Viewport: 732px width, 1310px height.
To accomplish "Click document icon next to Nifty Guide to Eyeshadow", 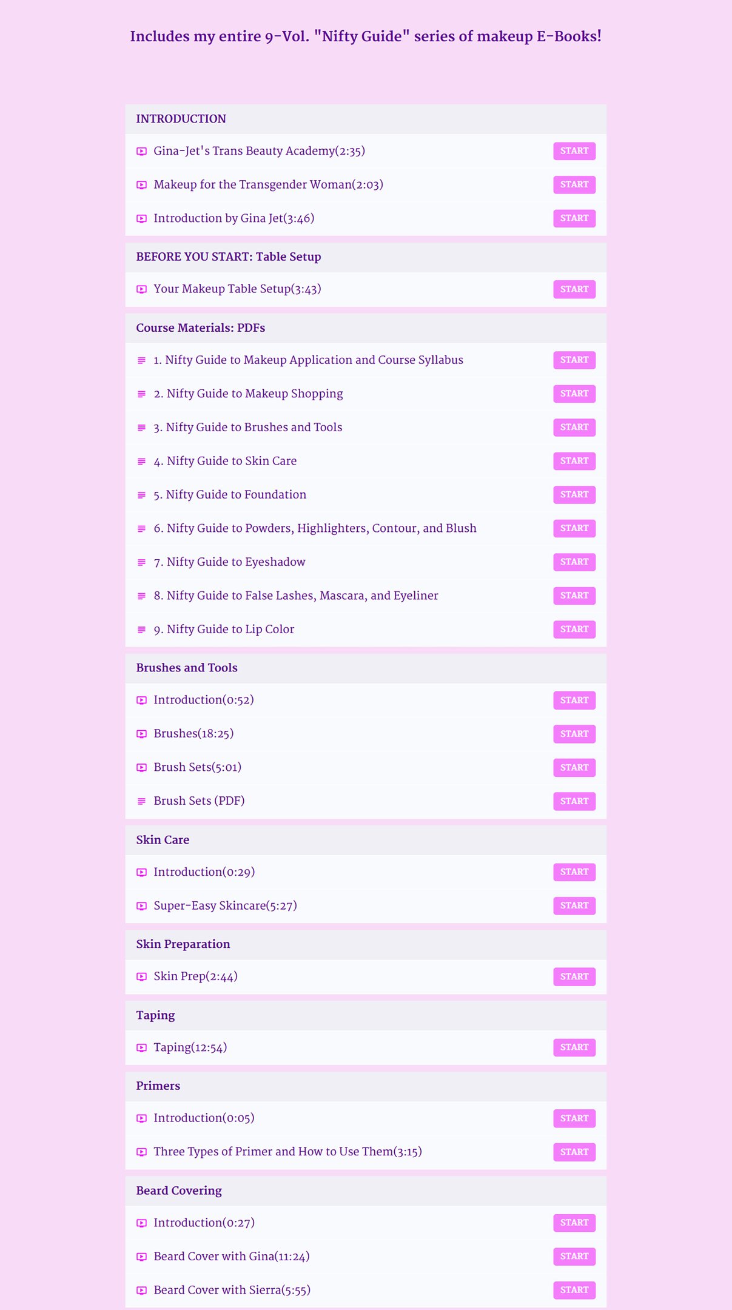I will click(x=141, y=562).
